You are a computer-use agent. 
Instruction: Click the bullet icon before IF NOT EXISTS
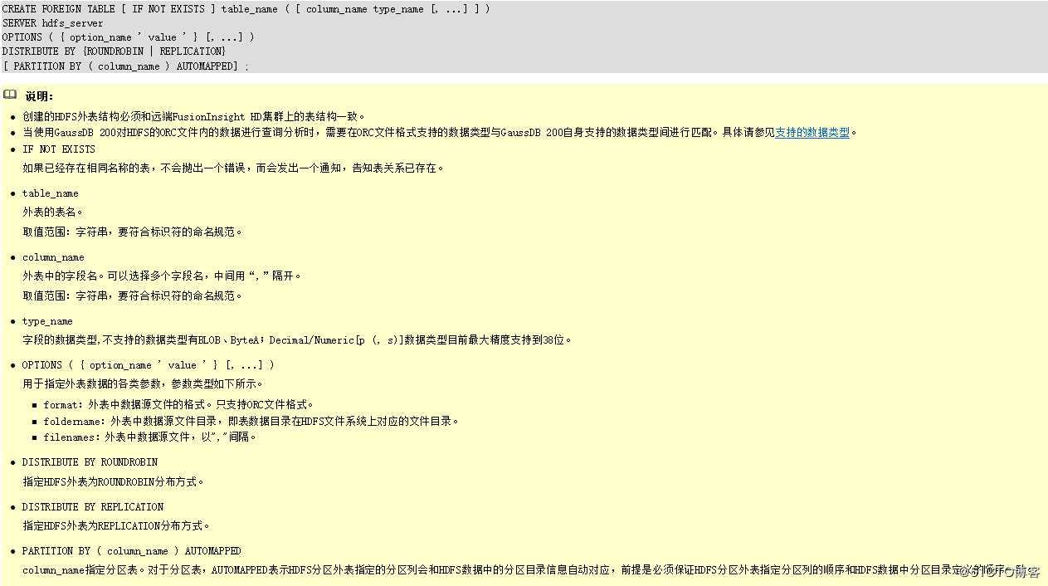(13, 149)
